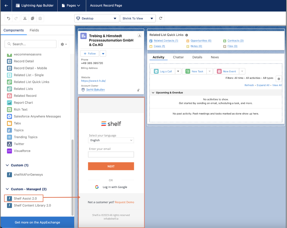Open the Pages dropdown menu

coord(71,6)
